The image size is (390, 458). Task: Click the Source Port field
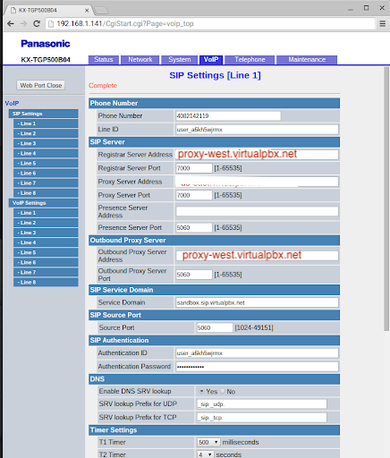pyautogui.click(x=215, y=327)
